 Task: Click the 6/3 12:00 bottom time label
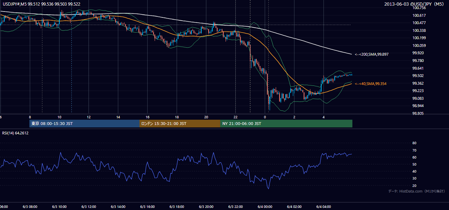[89, 206]
